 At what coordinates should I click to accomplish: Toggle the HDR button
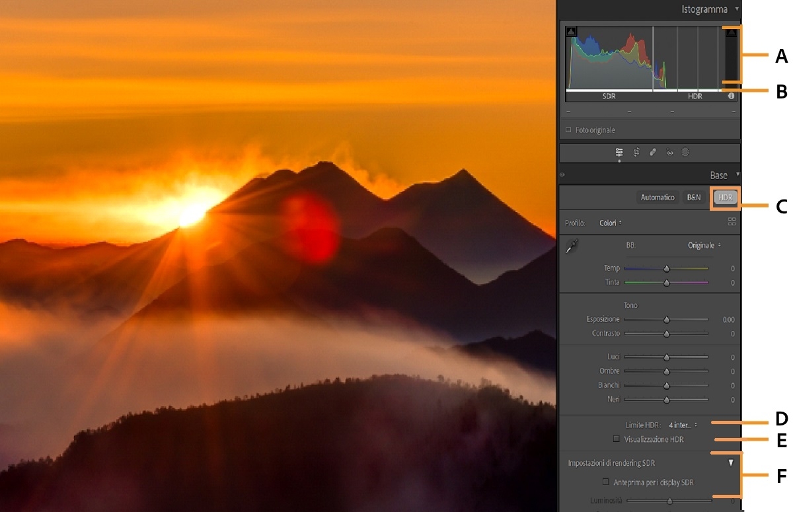click(726, 198)
